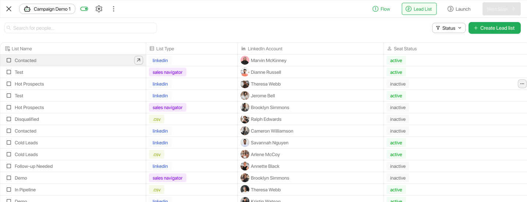Open the three-dot campaign options menu

coord(114,9)
